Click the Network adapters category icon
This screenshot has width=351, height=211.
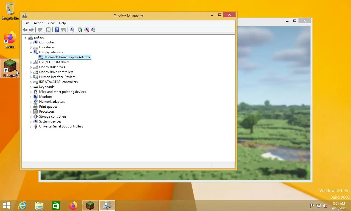tap(35, 102)
